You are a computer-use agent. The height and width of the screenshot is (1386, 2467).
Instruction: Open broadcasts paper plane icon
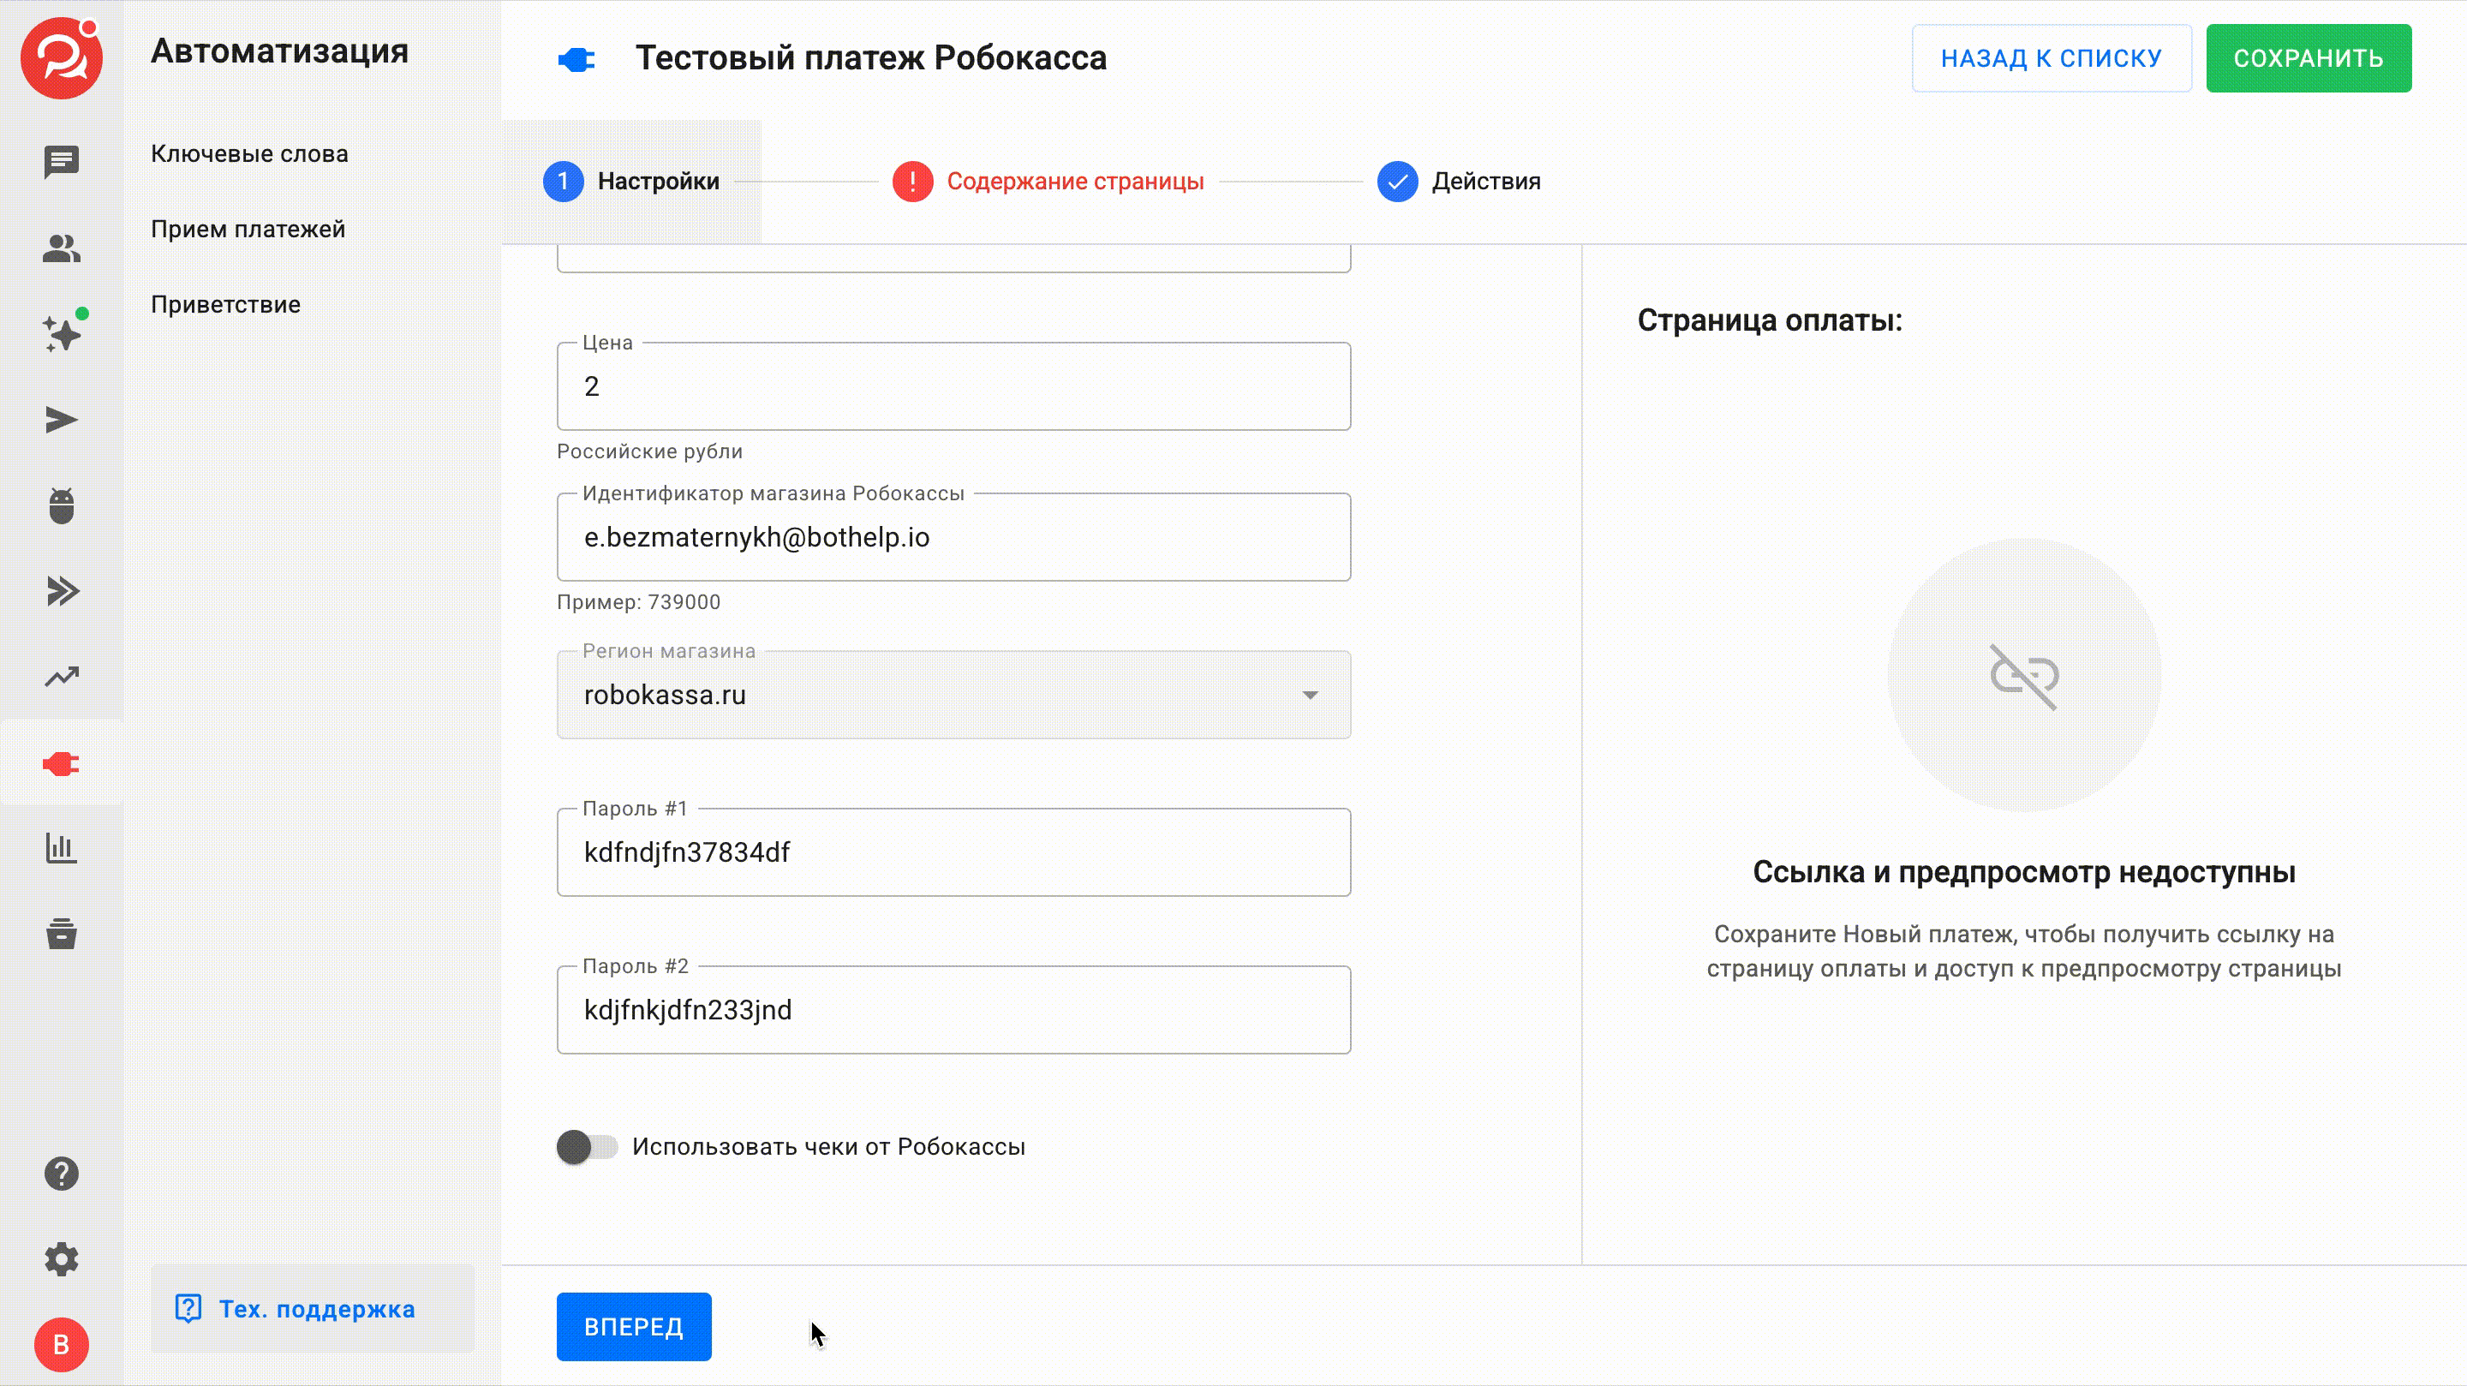62,420
